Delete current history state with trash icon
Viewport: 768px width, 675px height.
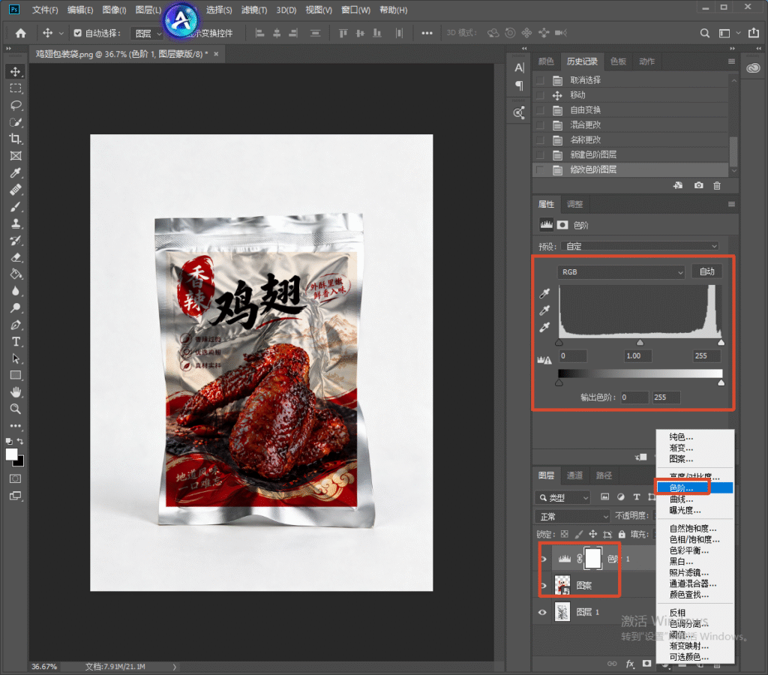[716, 185]
